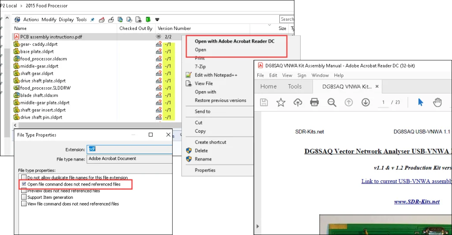Screen dimensions: 452x235
Task: Go to next page with down arrow
Action: point(365,102)
